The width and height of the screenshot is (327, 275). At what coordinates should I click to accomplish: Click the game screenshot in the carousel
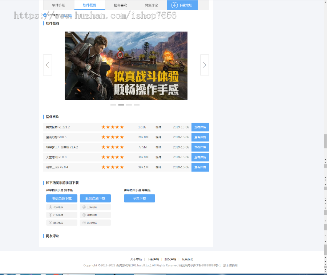tap(126, 66)
